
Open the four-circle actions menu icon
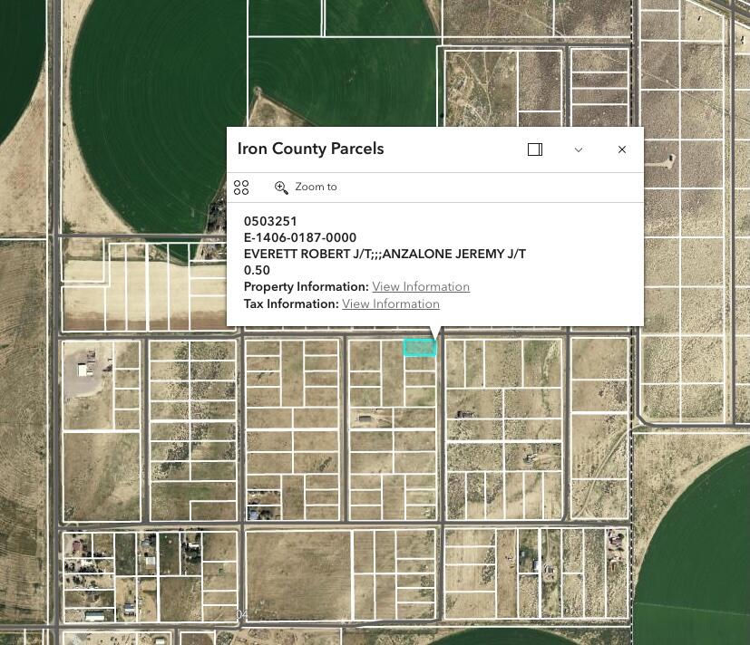[241, 188]
